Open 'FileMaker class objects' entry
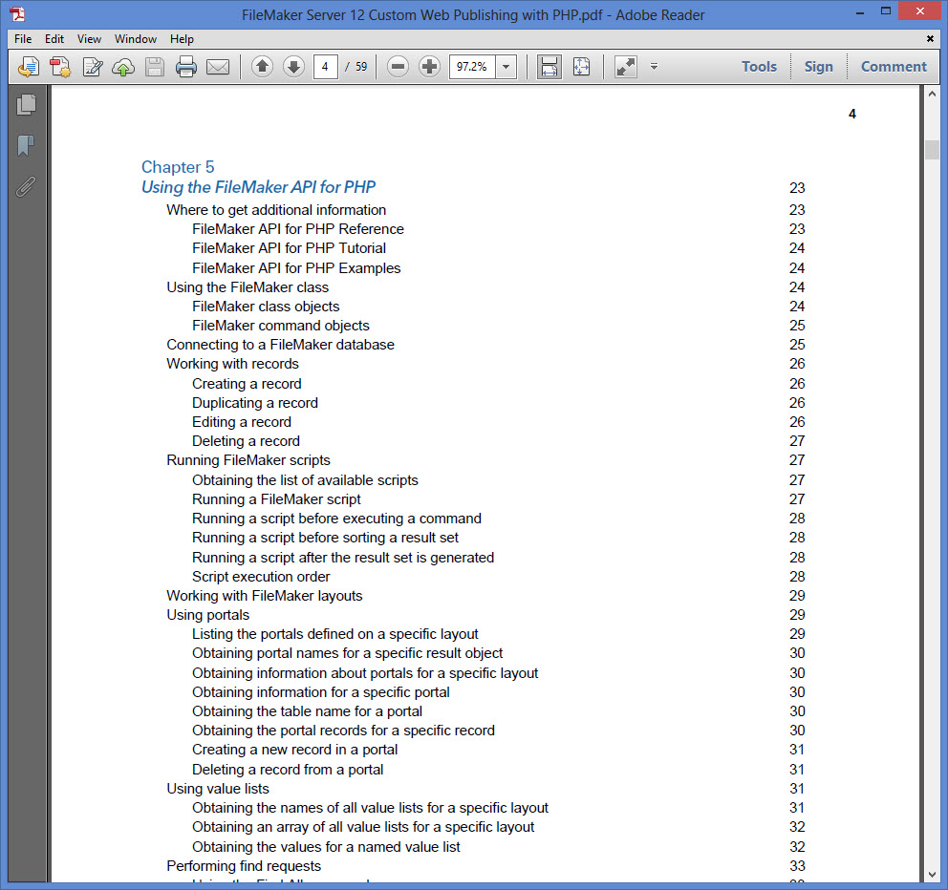 coord(266,307)
